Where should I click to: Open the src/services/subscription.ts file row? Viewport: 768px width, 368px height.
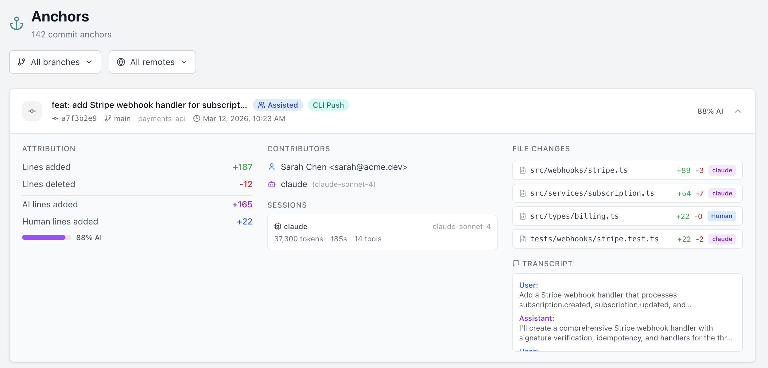[592, 193]
